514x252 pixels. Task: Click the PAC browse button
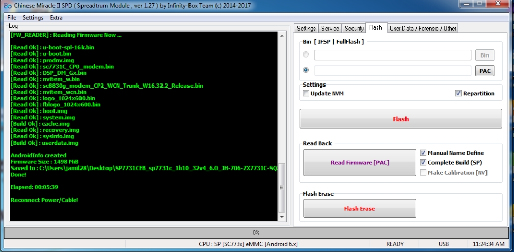[484, 71]
